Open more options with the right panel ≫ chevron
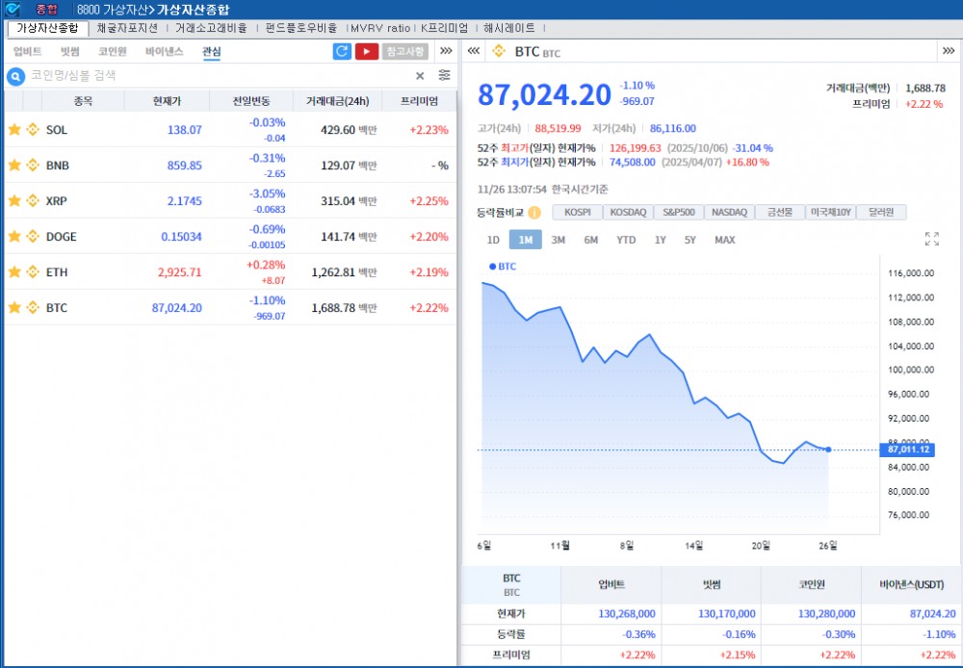 (948, 50)
